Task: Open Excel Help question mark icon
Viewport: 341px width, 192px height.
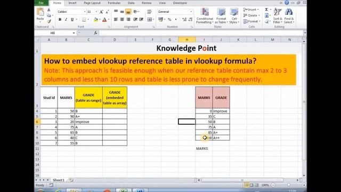Action: point(287,3)
